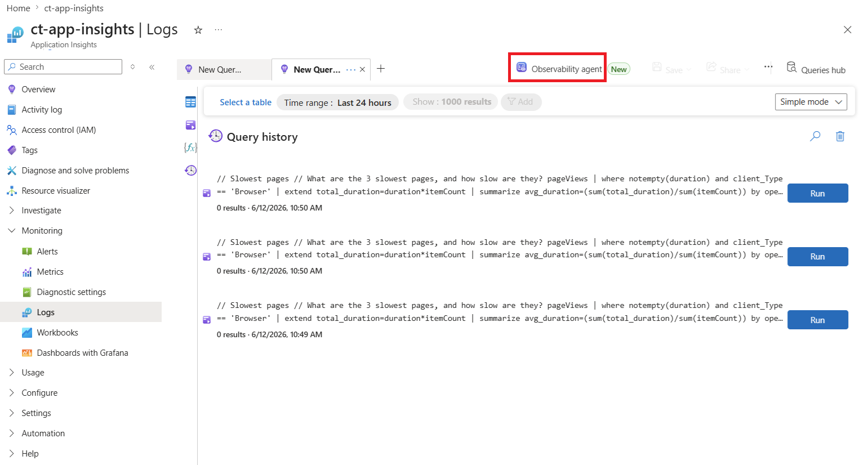Open Dashboards with Grafana
Screen dimensions: 868x465
tap(82, 353)
